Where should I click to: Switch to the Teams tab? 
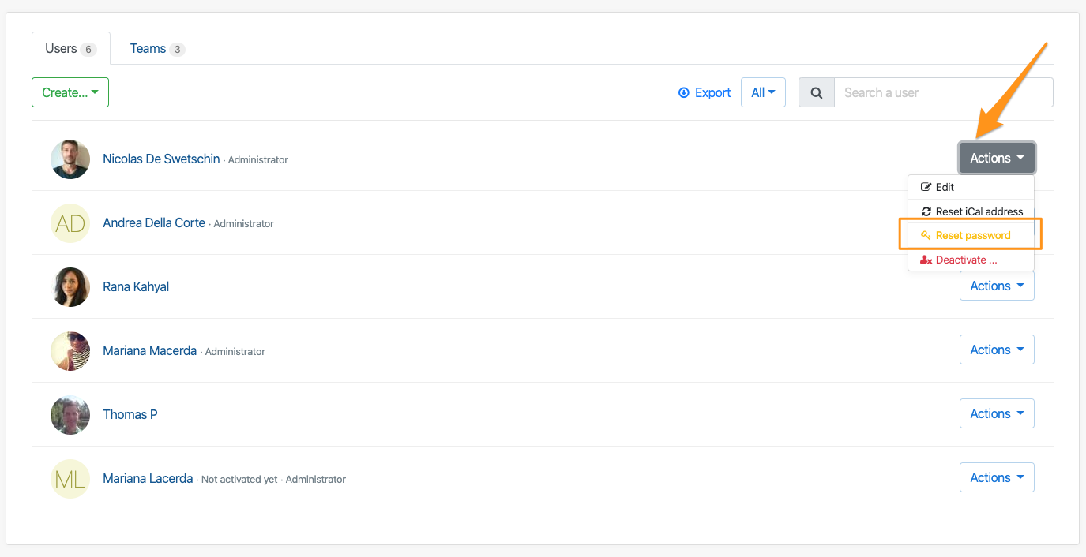point(156,49)
